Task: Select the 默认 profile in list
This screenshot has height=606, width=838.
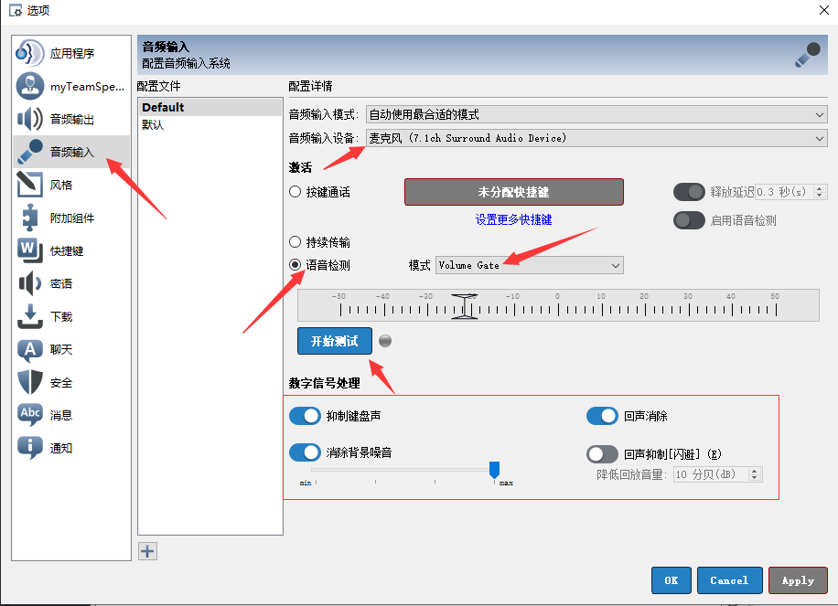Action: click(153, 124)
